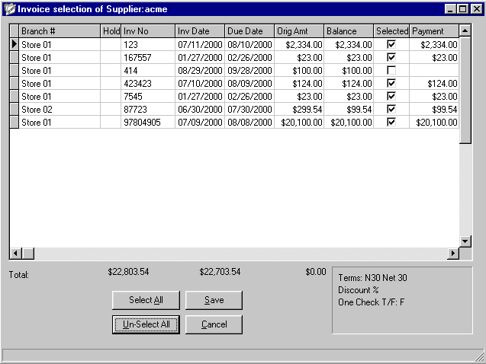Viewport: 486px width, 364px height.
Task: Click the application icon in the title bar
Action: tap(10, 9)
